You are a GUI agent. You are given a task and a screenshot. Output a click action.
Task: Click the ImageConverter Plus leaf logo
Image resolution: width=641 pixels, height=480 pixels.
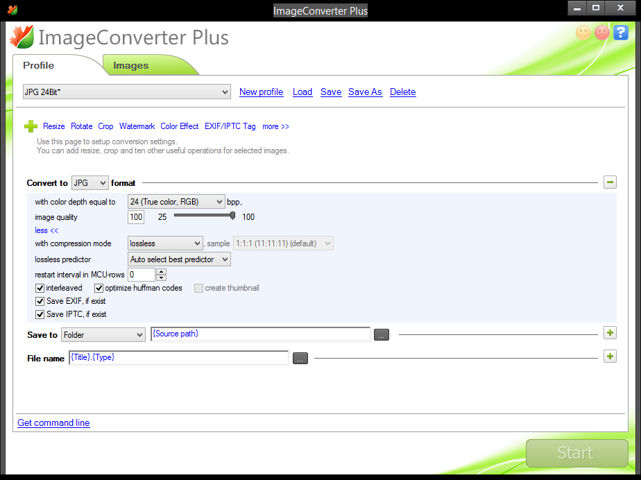pyautogui.click(x=22, y=37)
